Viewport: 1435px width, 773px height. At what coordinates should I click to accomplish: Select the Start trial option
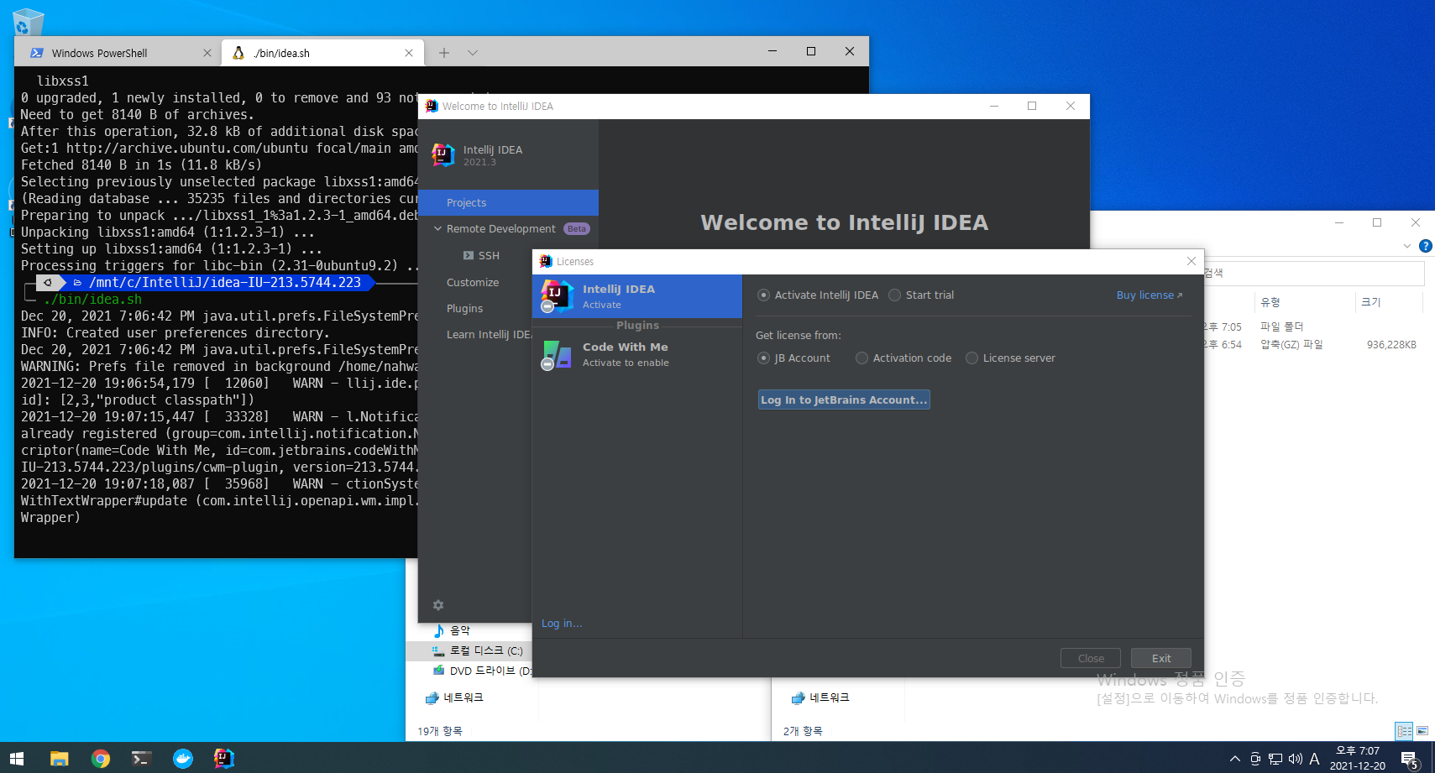(x=894, y=295)
